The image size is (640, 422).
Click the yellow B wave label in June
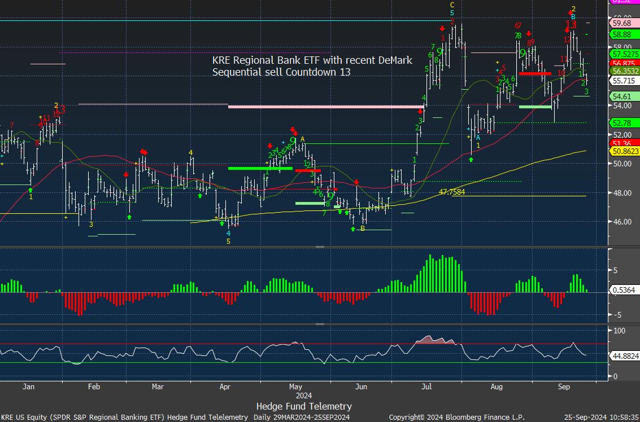pyautogui.click(x=363, y=228)
